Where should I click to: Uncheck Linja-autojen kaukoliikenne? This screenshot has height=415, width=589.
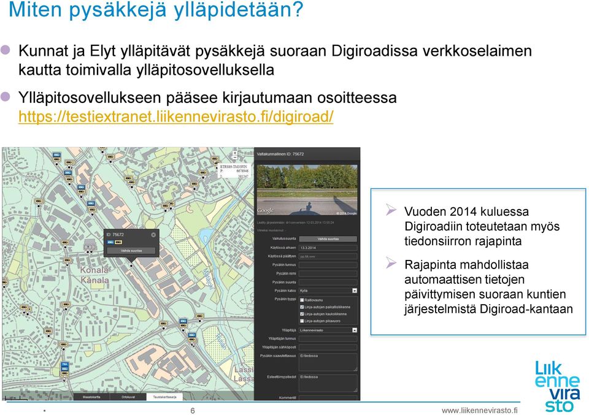302,314
